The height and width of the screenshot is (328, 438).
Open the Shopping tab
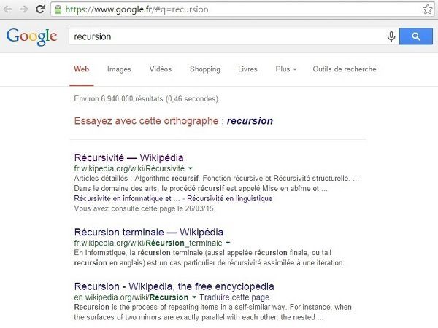(x=205, y=69)
